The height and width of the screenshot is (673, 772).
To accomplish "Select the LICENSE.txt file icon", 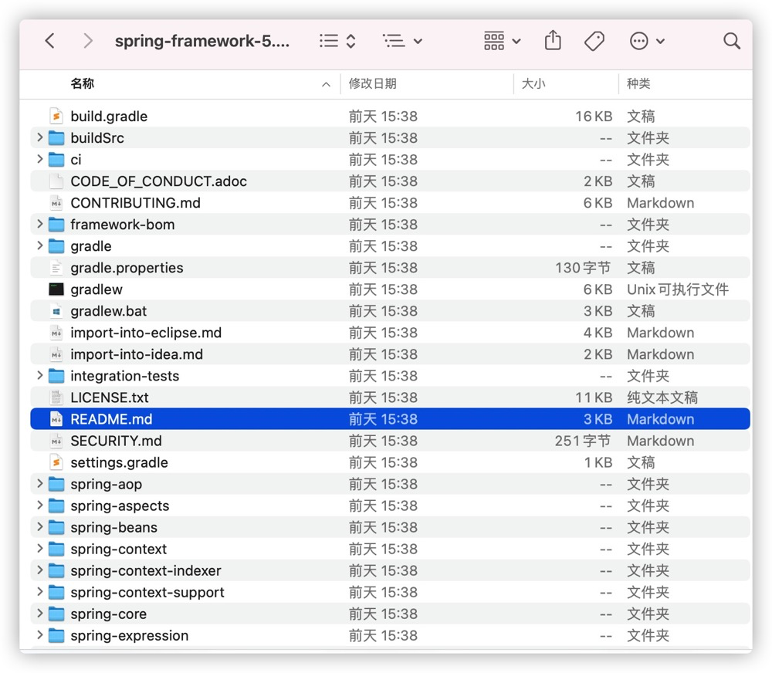I will click(56, 397).
